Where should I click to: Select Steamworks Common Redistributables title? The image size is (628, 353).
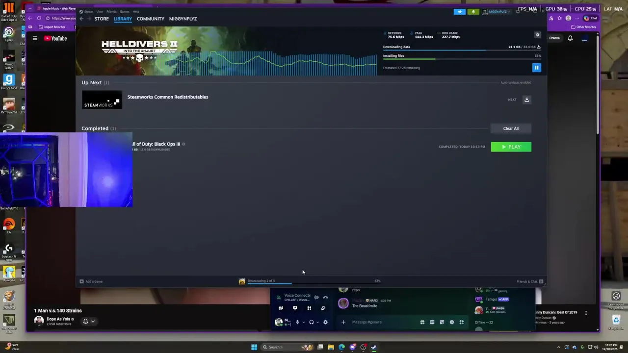pos(168,97)
